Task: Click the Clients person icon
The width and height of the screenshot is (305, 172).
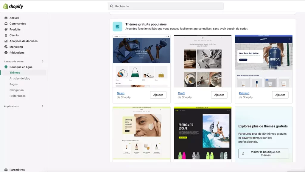Action: click(x=6, y=35)
